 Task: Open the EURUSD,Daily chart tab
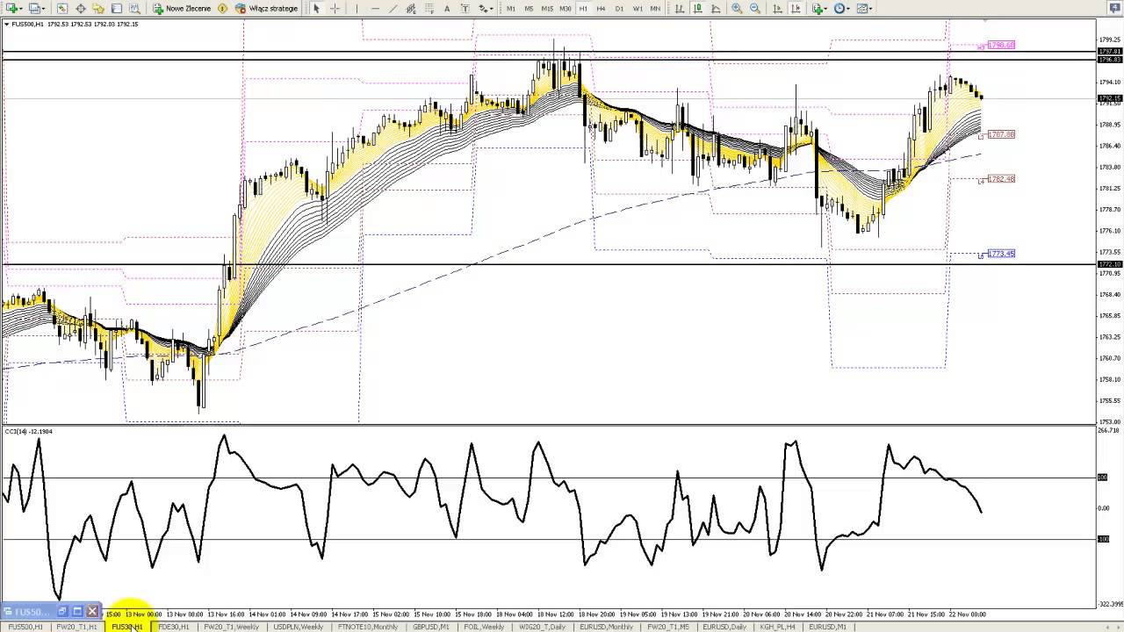724,627
